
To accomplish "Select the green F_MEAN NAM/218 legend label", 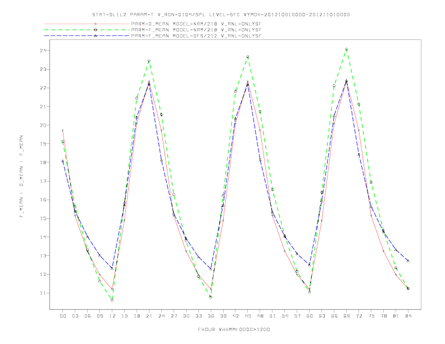I will click(x=196, y=30).
